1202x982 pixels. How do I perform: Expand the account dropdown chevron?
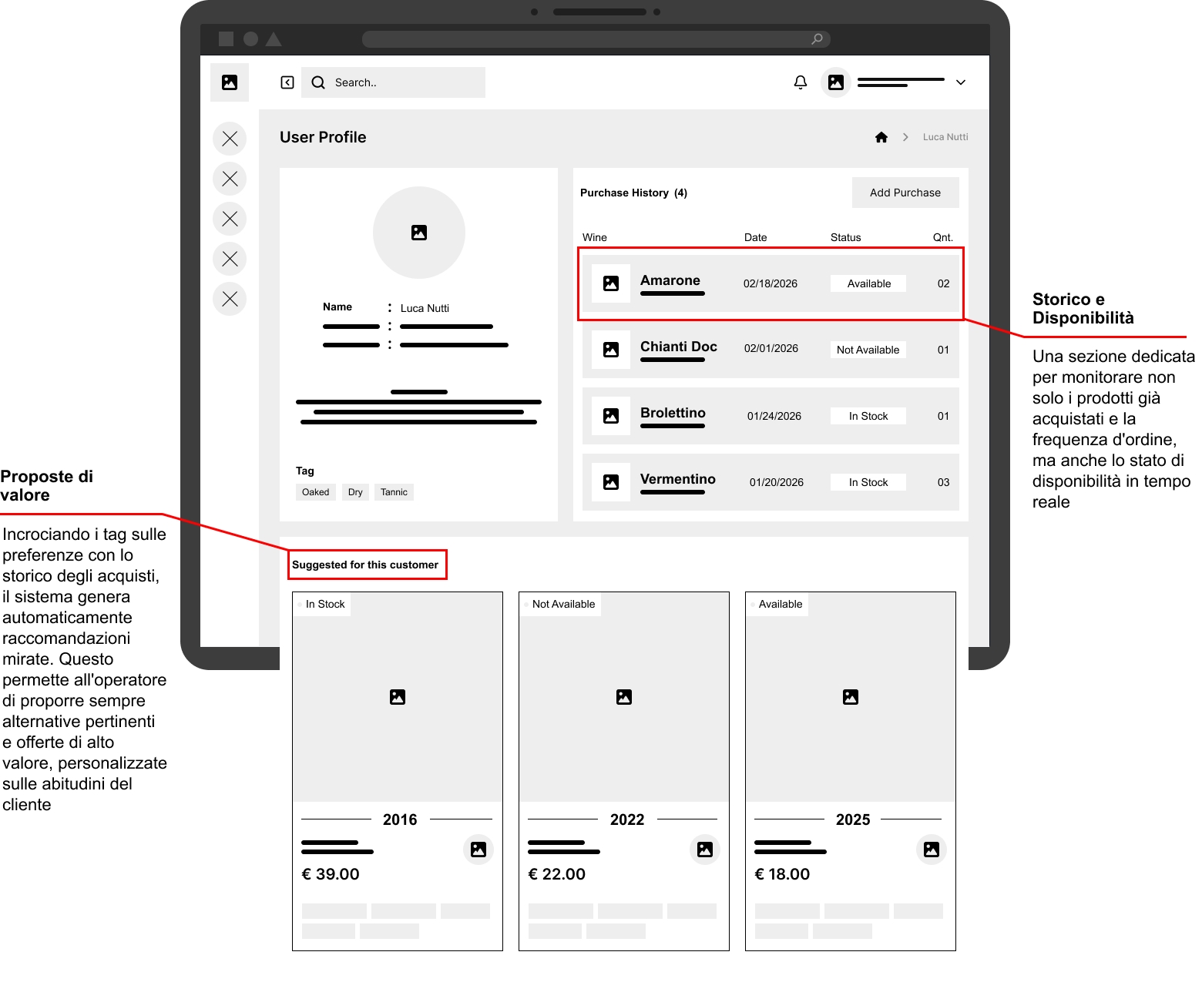point(961,82)
